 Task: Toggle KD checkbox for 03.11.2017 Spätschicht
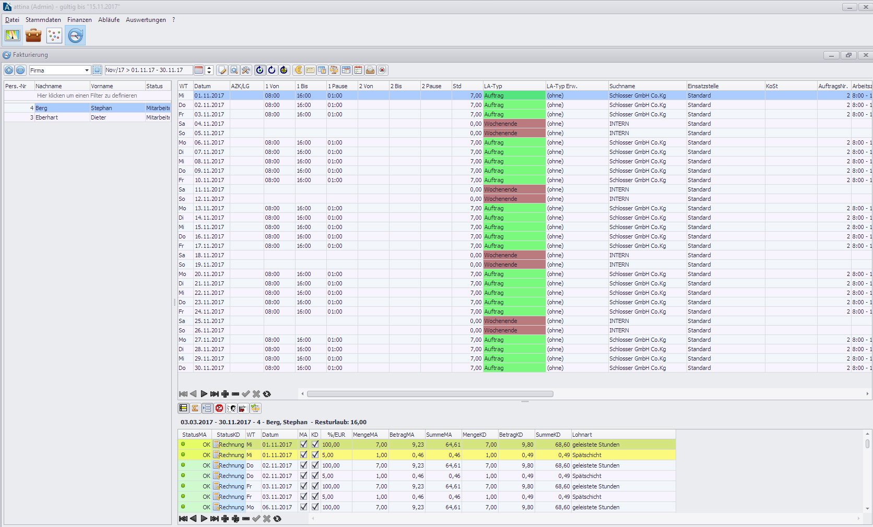[315, 497]
